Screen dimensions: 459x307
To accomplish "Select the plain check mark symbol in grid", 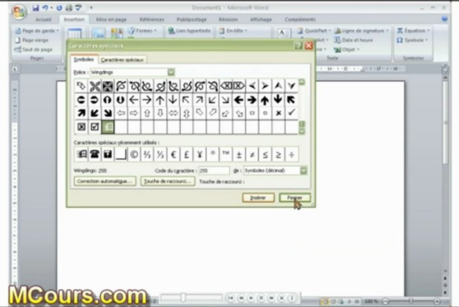I will tap(291, 113).
